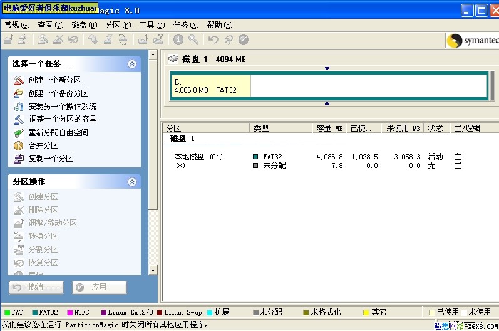499x331 pixels.
Task: Click the icon for 重新分配自由空间 task
Action: [18, 132]
